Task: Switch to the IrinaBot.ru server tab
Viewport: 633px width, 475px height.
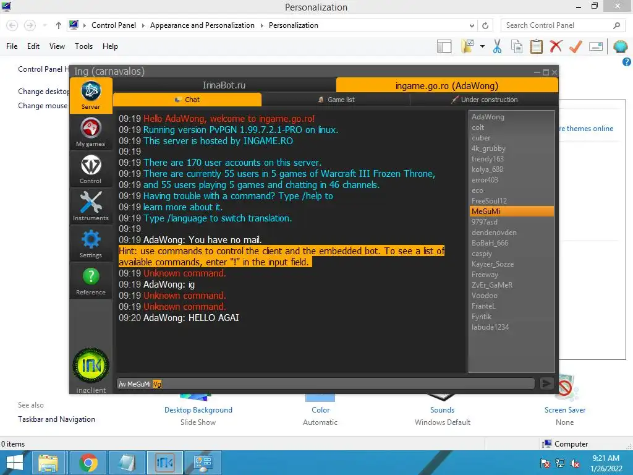Action: pos(224,85)
